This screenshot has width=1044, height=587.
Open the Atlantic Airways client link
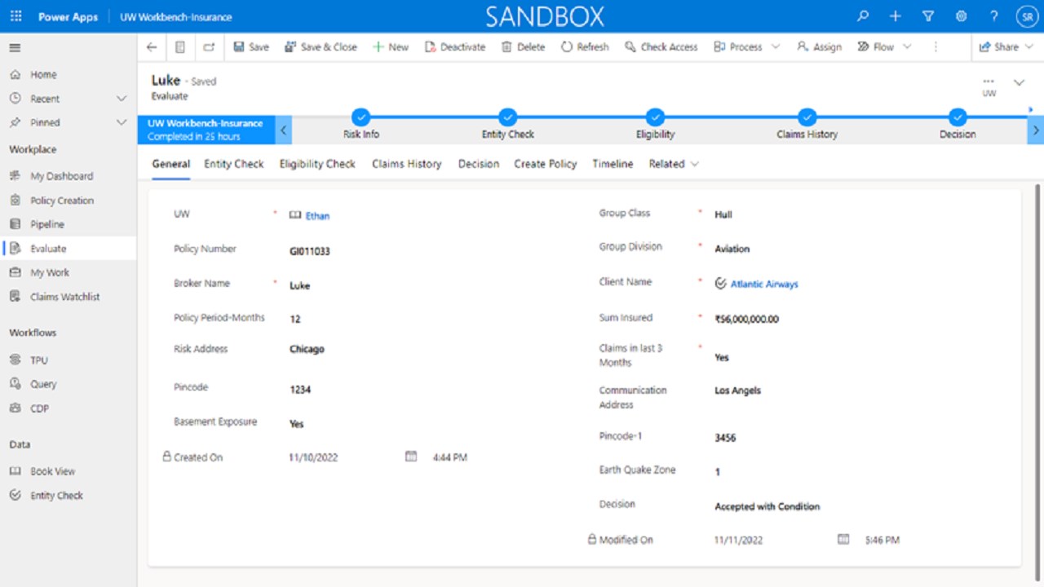(x=764, y=285)
